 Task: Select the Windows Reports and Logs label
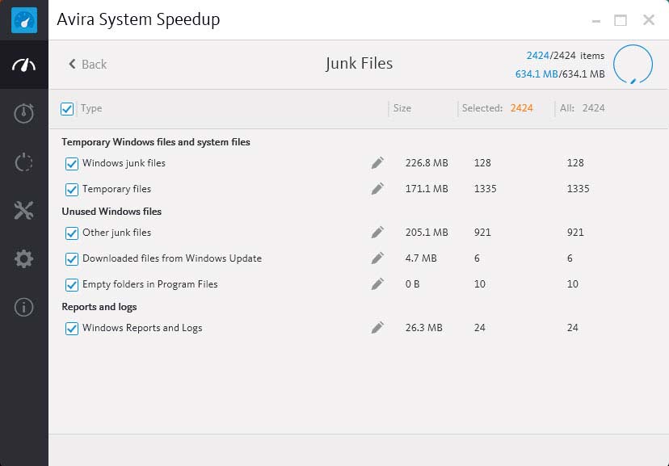point(142,328)
